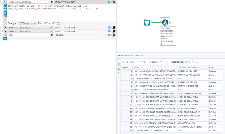Toggle the Rate expression on or off

(x=110, y=35)
